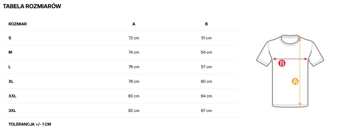Click the 76 cm value for L
337x131 pixels.
(134, 67)
